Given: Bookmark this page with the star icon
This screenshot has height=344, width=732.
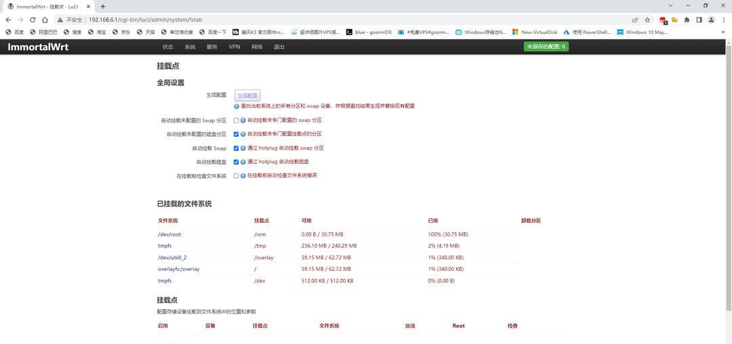Looking at the screenshot, I should pyautogui.click(x=647, y=20).
